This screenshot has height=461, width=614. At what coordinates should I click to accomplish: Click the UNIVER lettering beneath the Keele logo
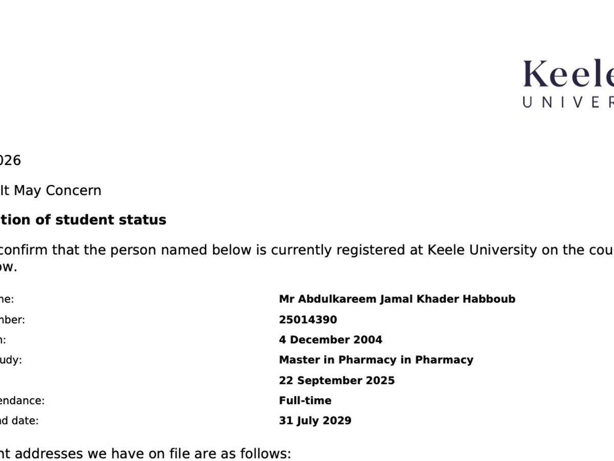click(568, 102)
